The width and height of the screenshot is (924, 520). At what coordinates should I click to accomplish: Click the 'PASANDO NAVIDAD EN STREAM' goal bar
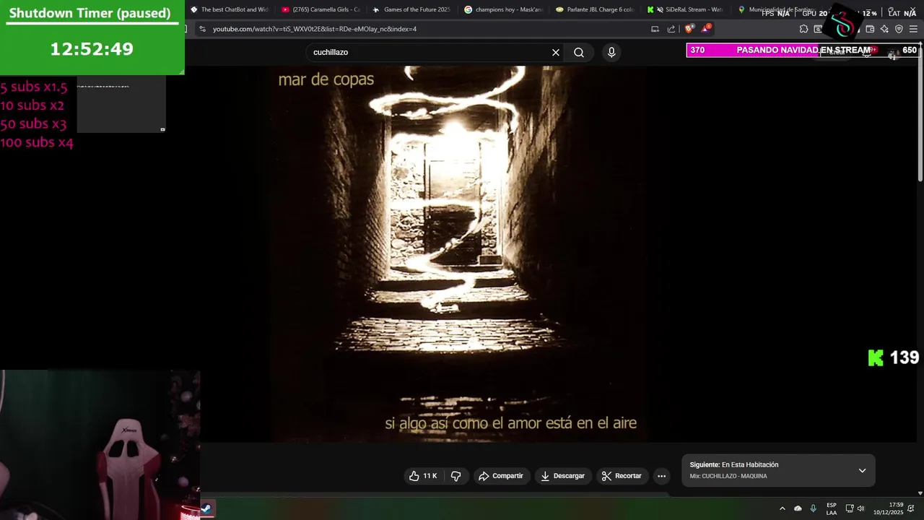click(803, 50)
